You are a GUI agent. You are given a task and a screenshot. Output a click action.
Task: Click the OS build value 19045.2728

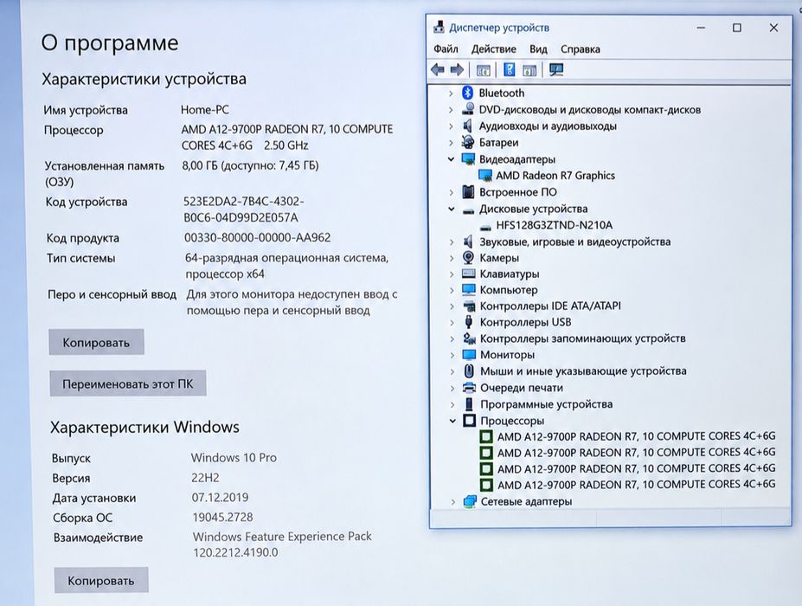pyautogui.click(x=222, y=517)
